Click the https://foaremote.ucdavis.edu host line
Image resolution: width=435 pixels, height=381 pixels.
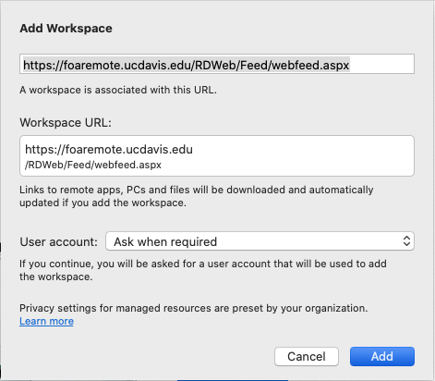point(109,150)
